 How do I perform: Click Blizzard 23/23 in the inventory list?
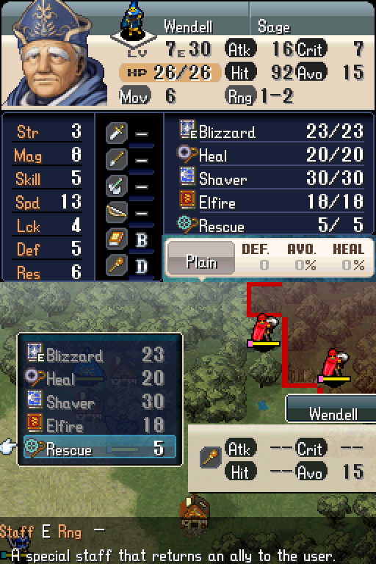tap(272, 131)
